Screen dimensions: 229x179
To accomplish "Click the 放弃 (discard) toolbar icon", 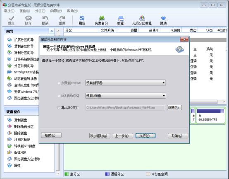I will click(x=28, y=20).
